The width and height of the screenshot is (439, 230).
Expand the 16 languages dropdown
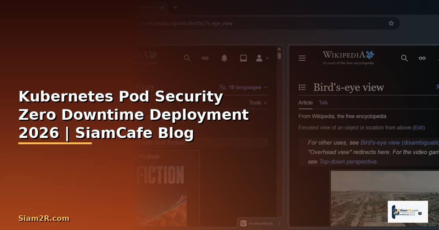pyautogui.click(x=243, y=87)
